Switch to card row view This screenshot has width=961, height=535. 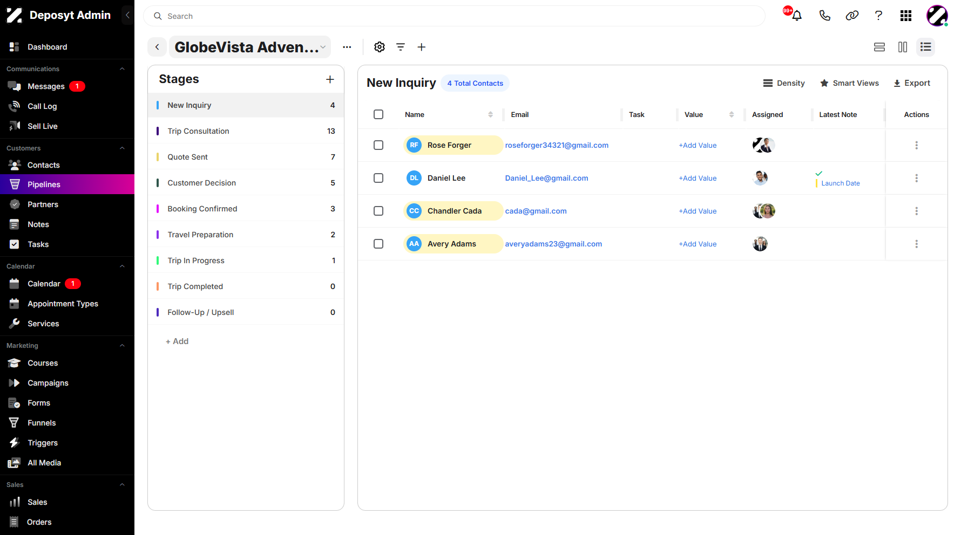[x=879, y=47]
